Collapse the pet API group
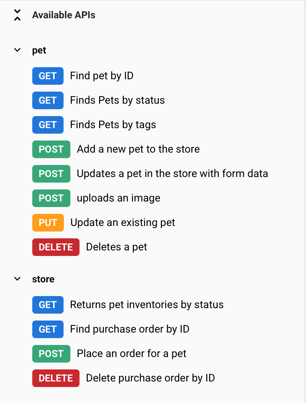Screen dimensions: 307x403 point(17,50)
